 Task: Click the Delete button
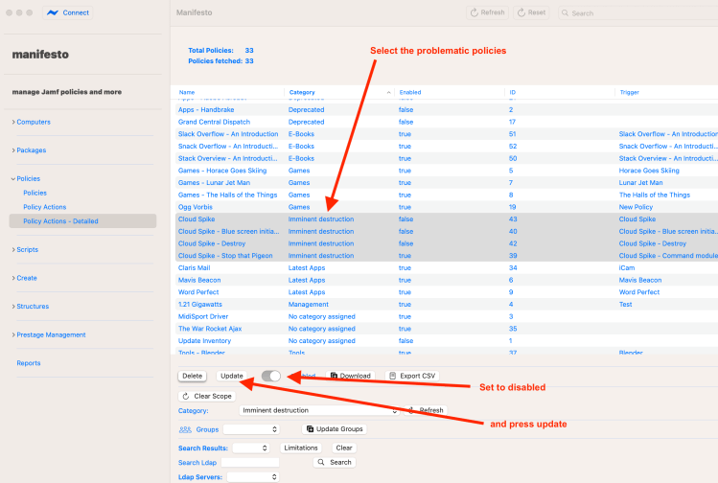tap(192, 376)
